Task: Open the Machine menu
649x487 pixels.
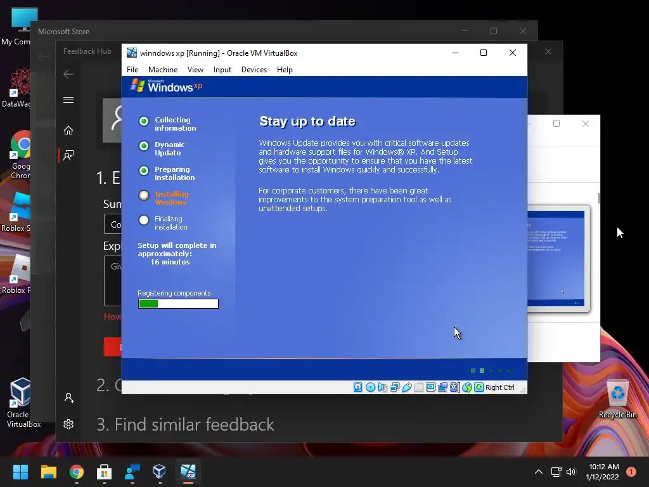Action: pos(163,70)
